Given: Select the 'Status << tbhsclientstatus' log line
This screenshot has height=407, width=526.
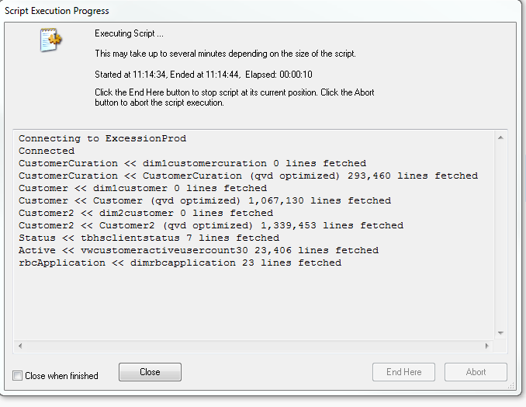Looking at the screenshot, I should click(149, 238).
